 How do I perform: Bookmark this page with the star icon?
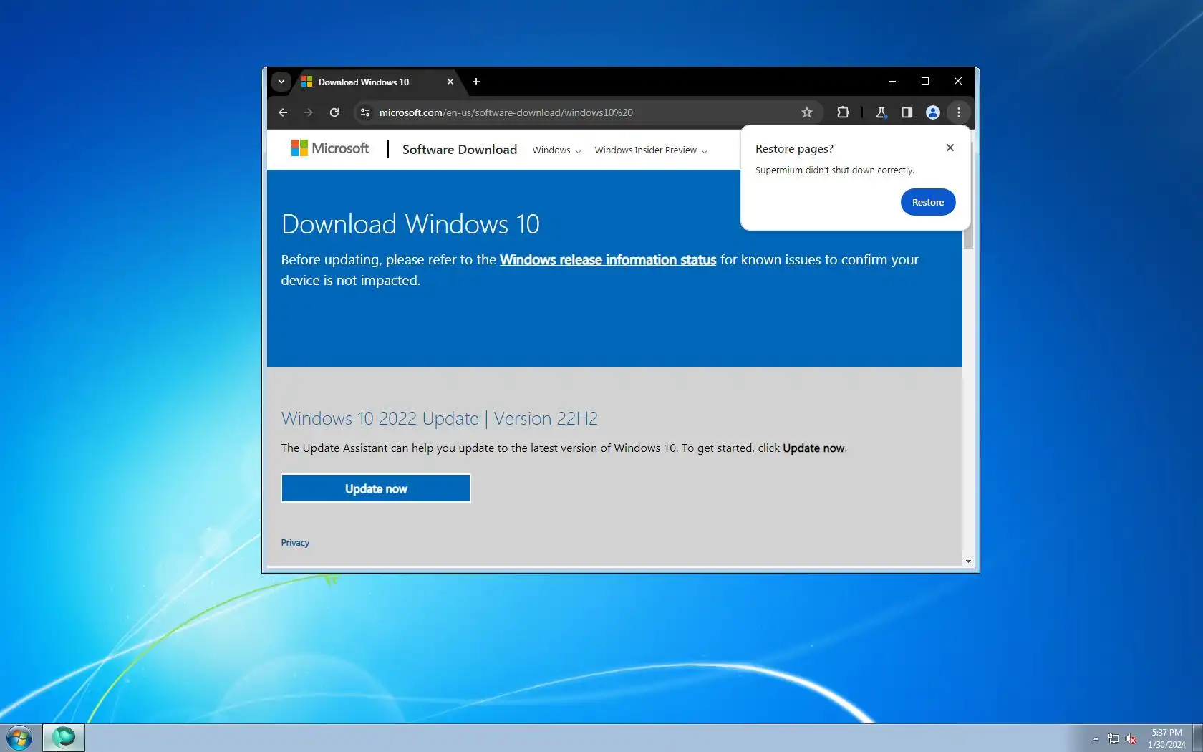coord(807,112)
